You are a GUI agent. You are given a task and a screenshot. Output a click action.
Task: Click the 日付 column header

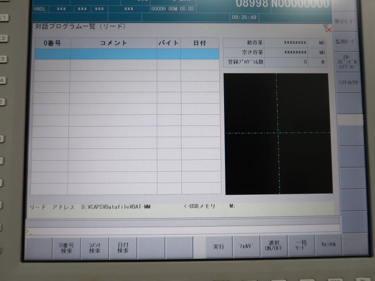tap(200, 43)
